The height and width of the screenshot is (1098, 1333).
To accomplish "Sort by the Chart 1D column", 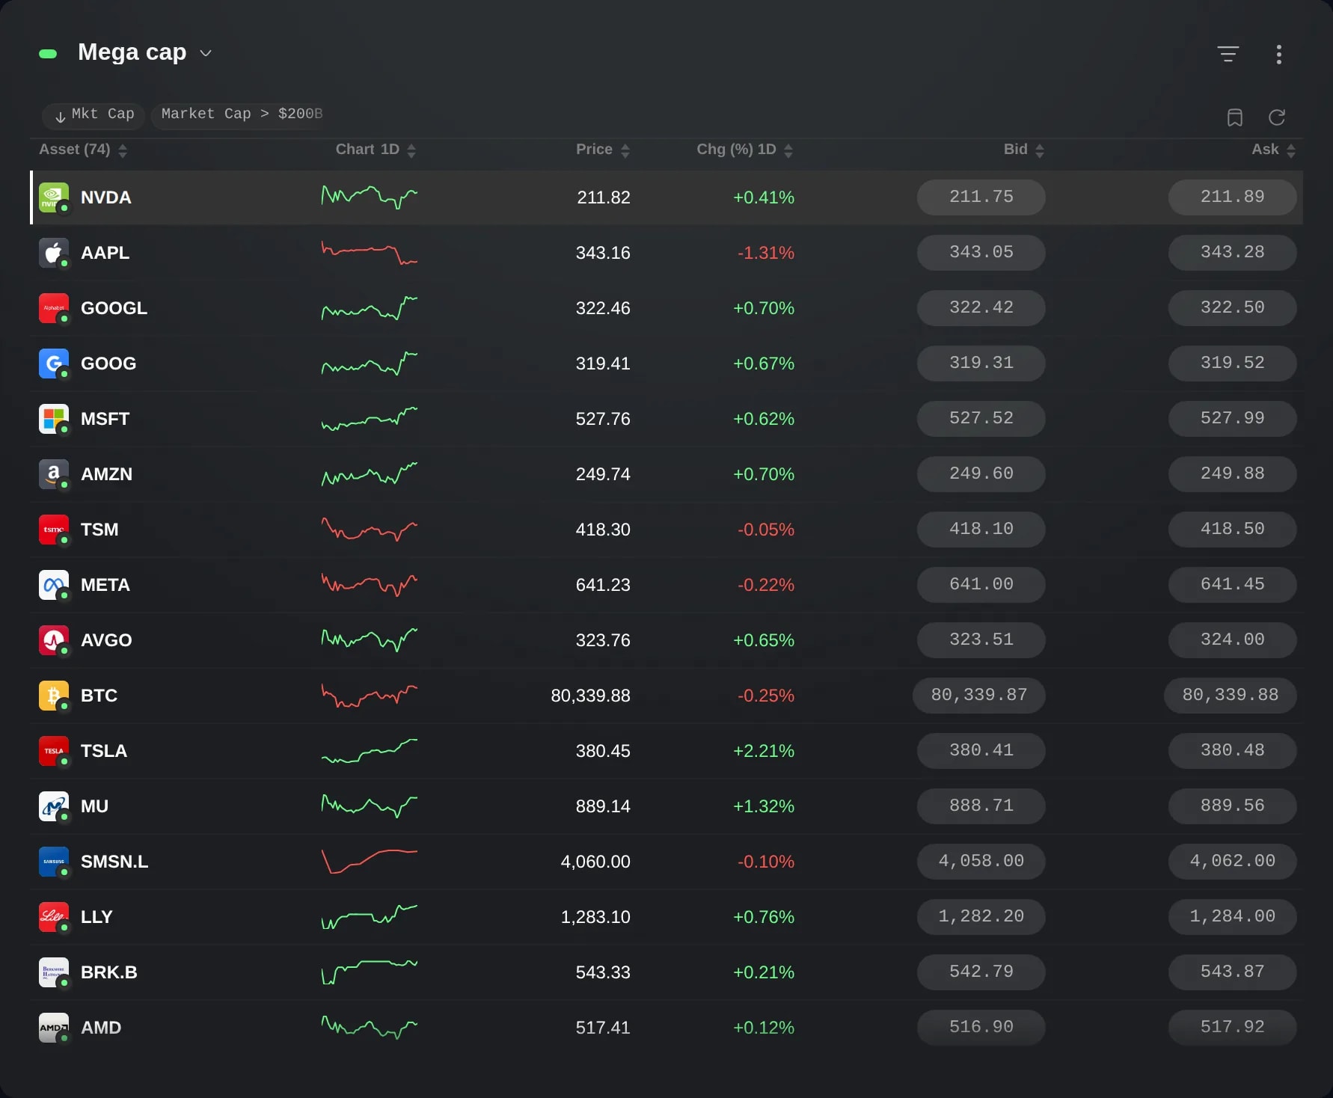I will [376, 150].
